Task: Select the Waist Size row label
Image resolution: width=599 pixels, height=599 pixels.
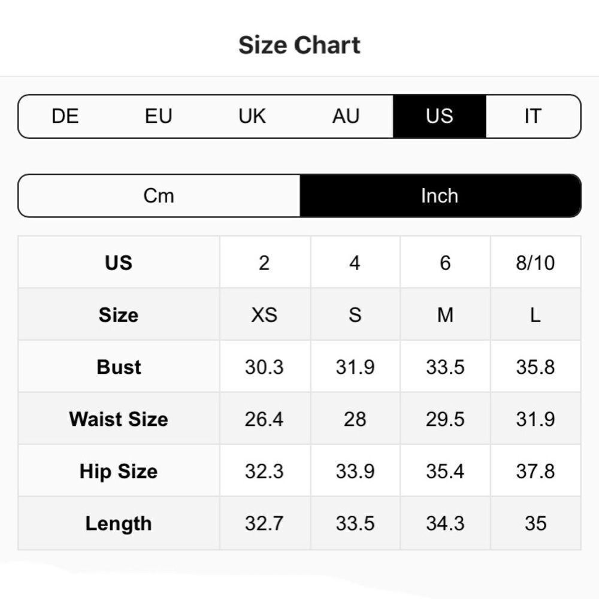Action: pos(119,419)
